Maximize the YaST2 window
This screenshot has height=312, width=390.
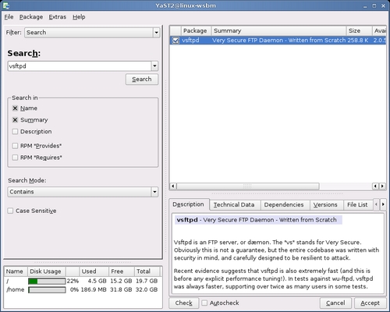pos(374,5)
